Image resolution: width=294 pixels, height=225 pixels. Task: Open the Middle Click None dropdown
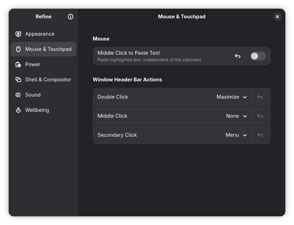point(236,116)
